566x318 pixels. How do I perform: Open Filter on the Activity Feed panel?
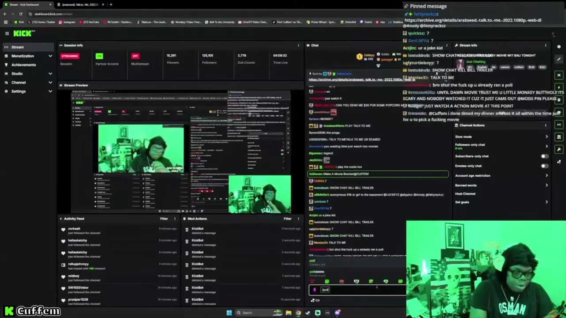pos(164,219)
